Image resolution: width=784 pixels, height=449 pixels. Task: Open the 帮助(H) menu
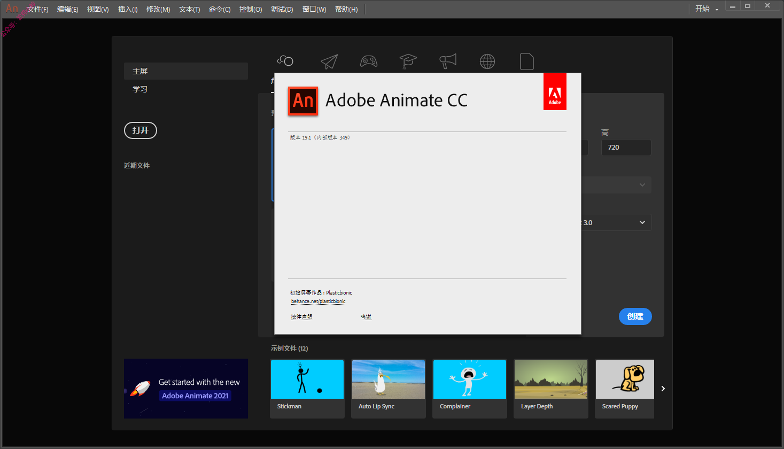click(346, 9)
